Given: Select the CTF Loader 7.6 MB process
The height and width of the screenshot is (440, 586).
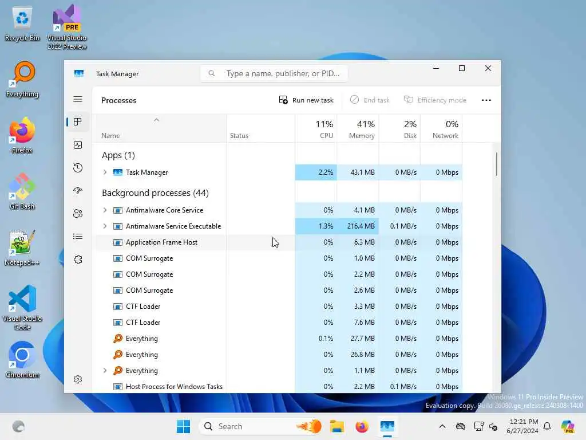Looking at the screenshot, I should [278, 323].
